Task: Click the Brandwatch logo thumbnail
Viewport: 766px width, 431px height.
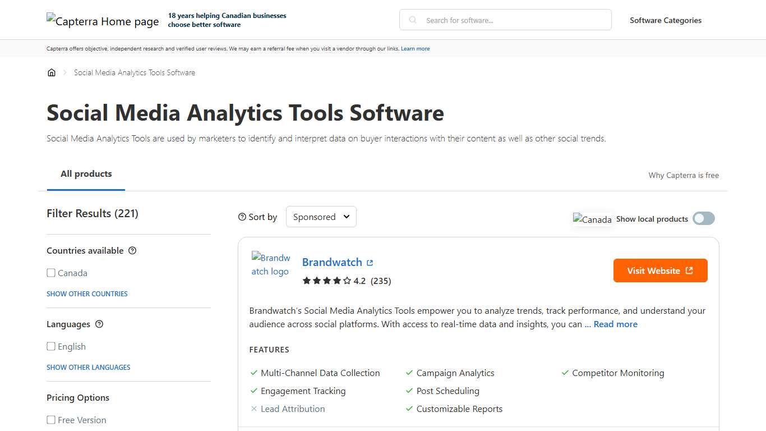Action: [x=271, y=264]
